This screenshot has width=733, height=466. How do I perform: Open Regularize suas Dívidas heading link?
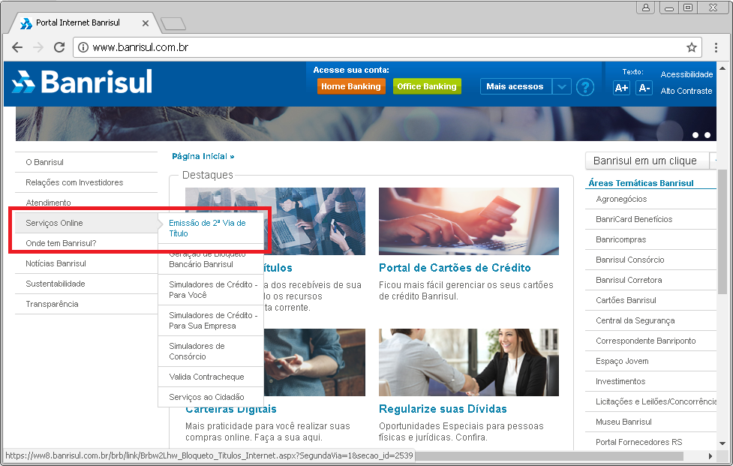click(443, 409)
